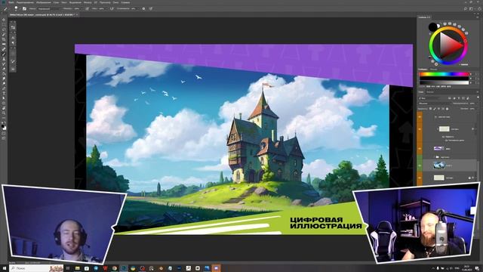The height and width of the screenshot is (272, 483).
Task: Open File Explorer from taskbar
Action: click(77, 268)
